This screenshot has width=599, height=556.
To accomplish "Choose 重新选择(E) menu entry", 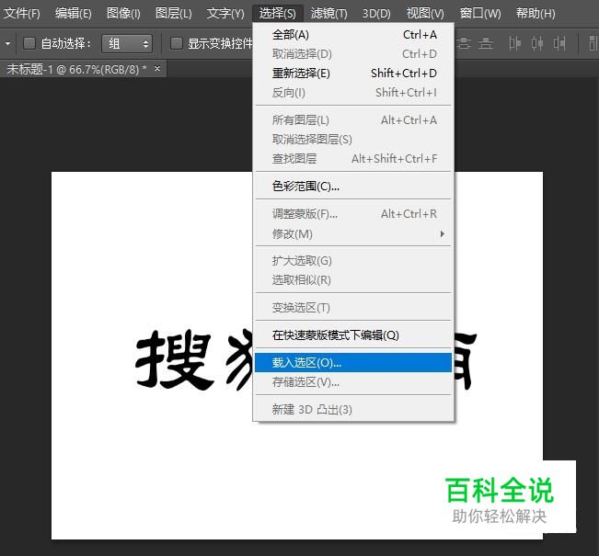I will coord(353,74).
